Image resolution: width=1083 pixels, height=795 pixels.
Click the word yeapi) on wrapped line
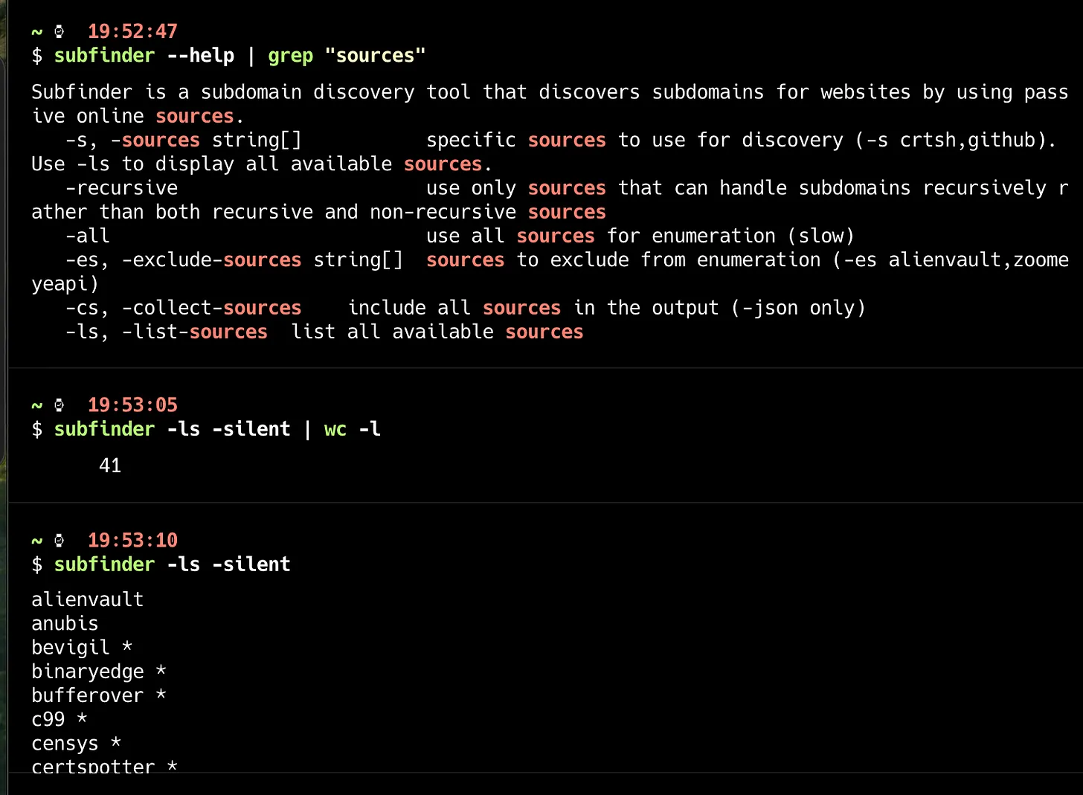click(65, 284)
